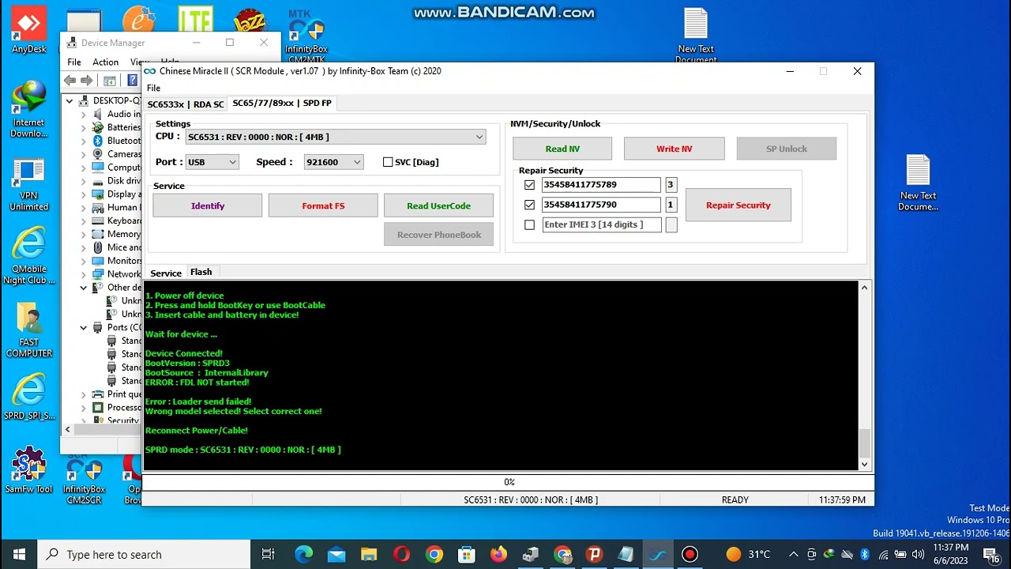Click the Write NV button
1011x569 pixels.
tap(674, 149)
